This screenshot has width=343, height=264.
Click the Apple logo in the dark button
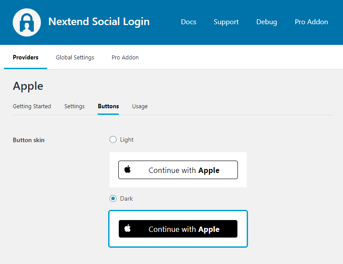click(x=128, y=228)
